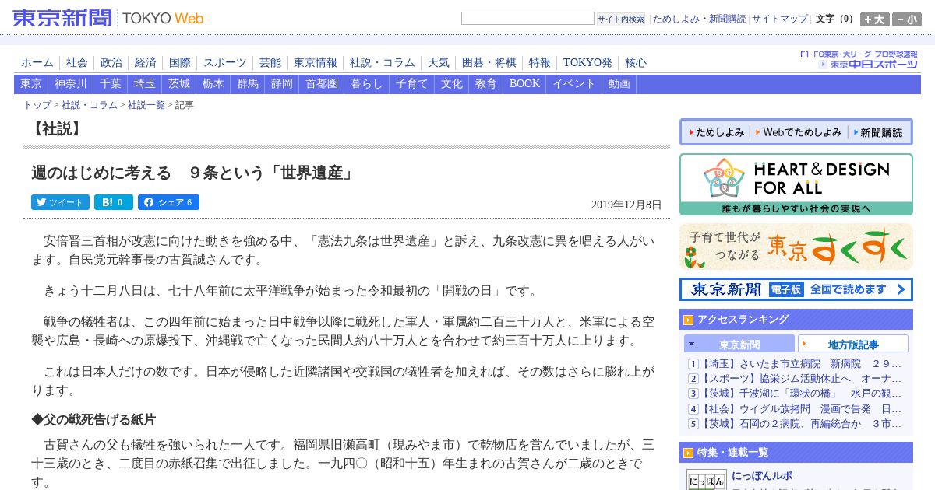Screen dimensions: 935x490
Task: Select 千葉 in the regional bar
Action: pos(111,84)
